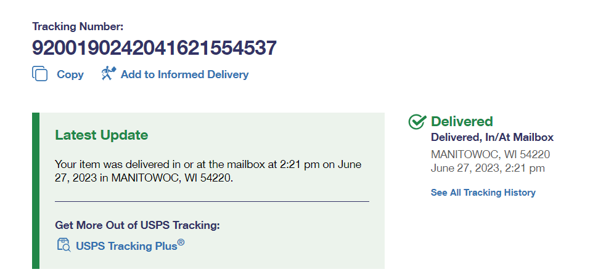The width and height of the screenshot is (606, 272).
Task: Click 'Get More Out of USPS Tracking:' heading
Action: (x=137, y=225)
